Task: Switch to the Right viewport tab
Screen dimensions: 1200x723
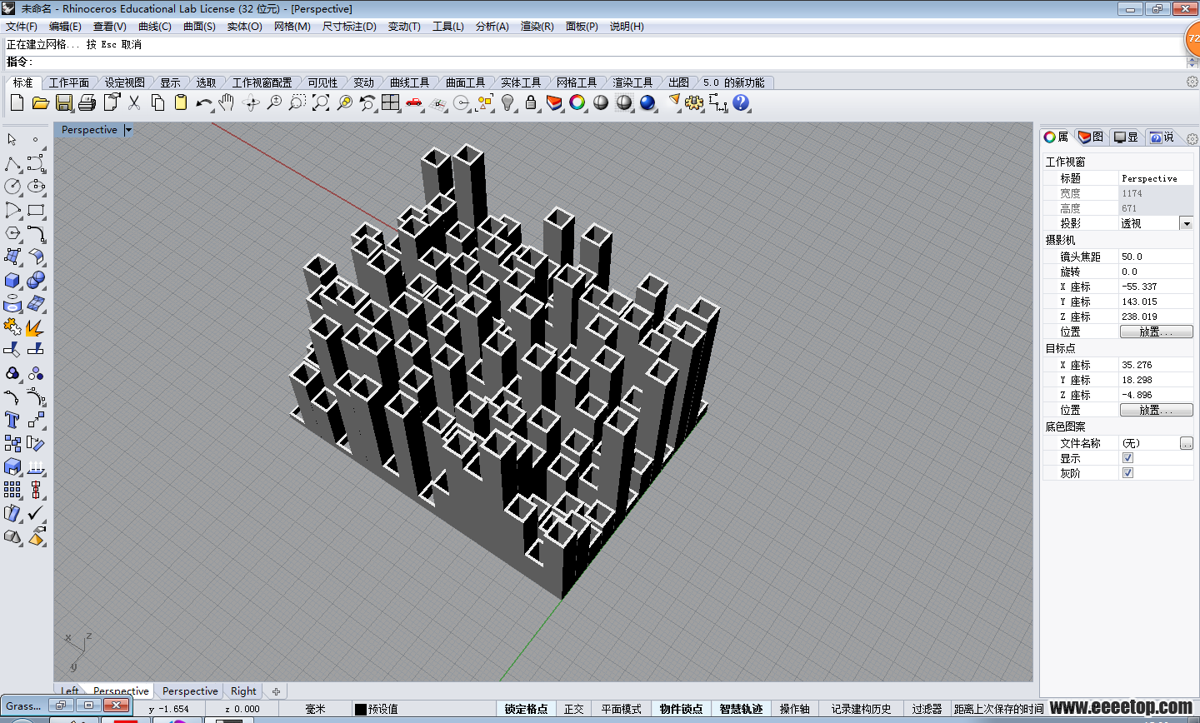Action: pos(243,691)
